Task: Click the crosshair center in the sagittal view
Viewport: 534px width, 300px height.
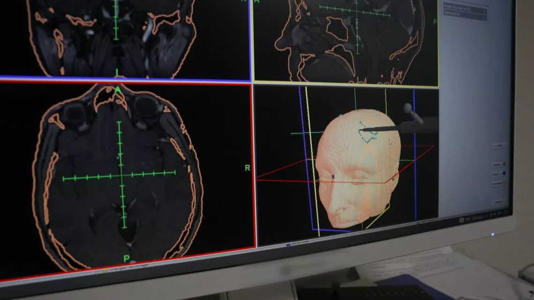Action: (x=356, y=11)
